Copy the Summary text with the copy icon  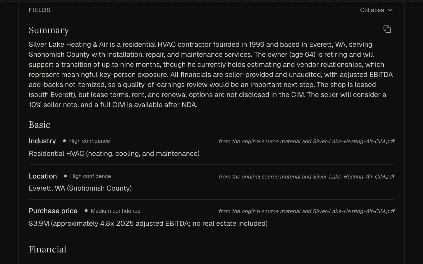[387, 29]
